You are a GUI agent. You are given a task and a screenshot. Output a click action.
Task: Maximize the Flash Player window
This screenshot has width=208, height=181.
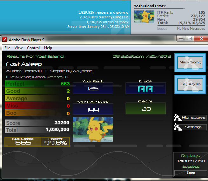(x=190, y=39)
